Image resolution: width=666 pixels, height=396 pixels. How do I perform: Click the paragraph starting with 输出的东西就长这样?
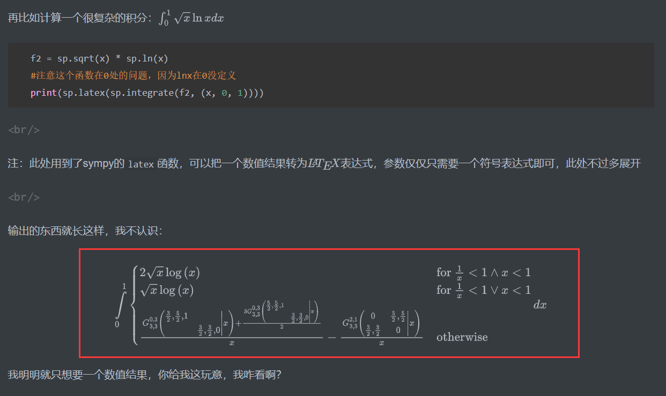(x=85, y=231)
